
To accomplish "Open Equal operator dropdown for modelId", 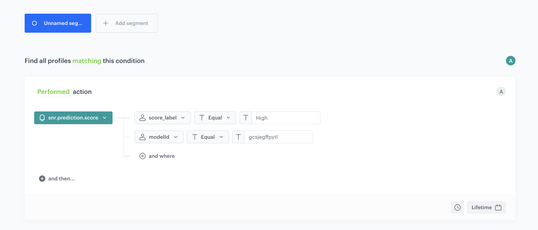I will 208,137.
